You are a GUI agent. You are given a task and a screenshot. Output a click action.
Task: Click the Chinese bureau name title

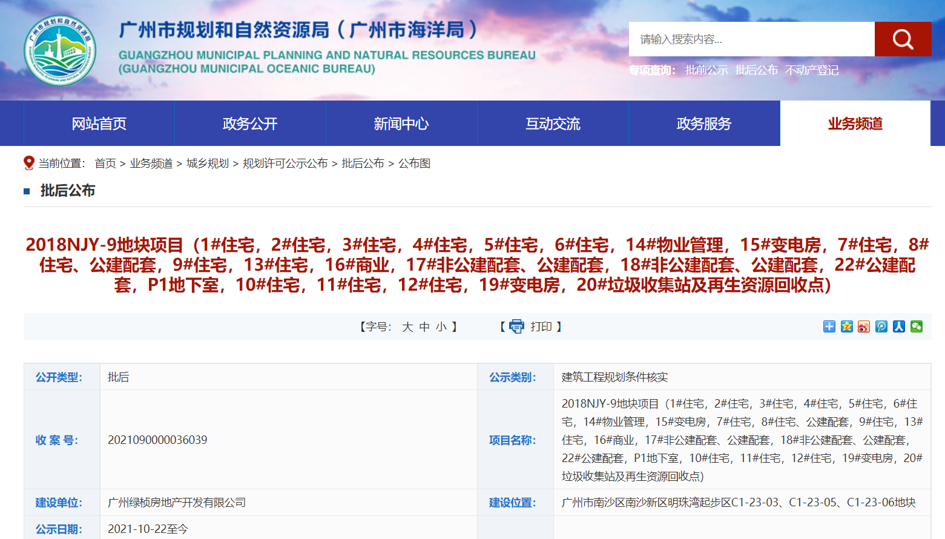click(x=298, y=30)
